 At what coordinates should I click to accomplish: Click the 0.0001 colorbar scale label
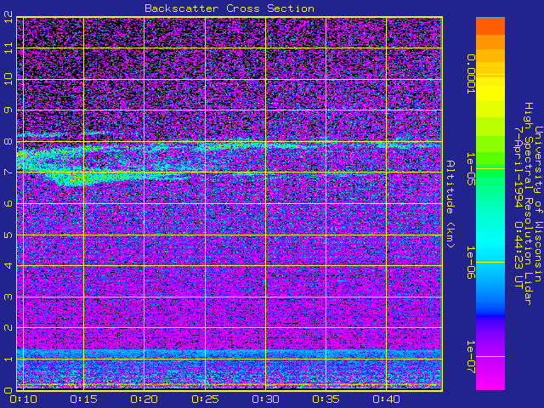coord(471,74)
